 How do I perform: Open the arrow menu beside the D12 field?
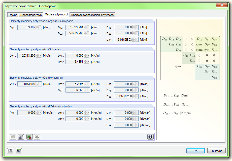(88, 27)
